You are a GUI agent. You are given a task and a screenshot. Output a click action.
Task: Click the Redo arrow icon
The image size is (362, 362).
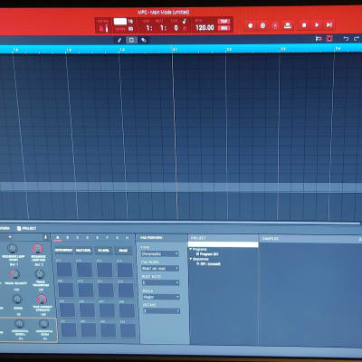357,38
